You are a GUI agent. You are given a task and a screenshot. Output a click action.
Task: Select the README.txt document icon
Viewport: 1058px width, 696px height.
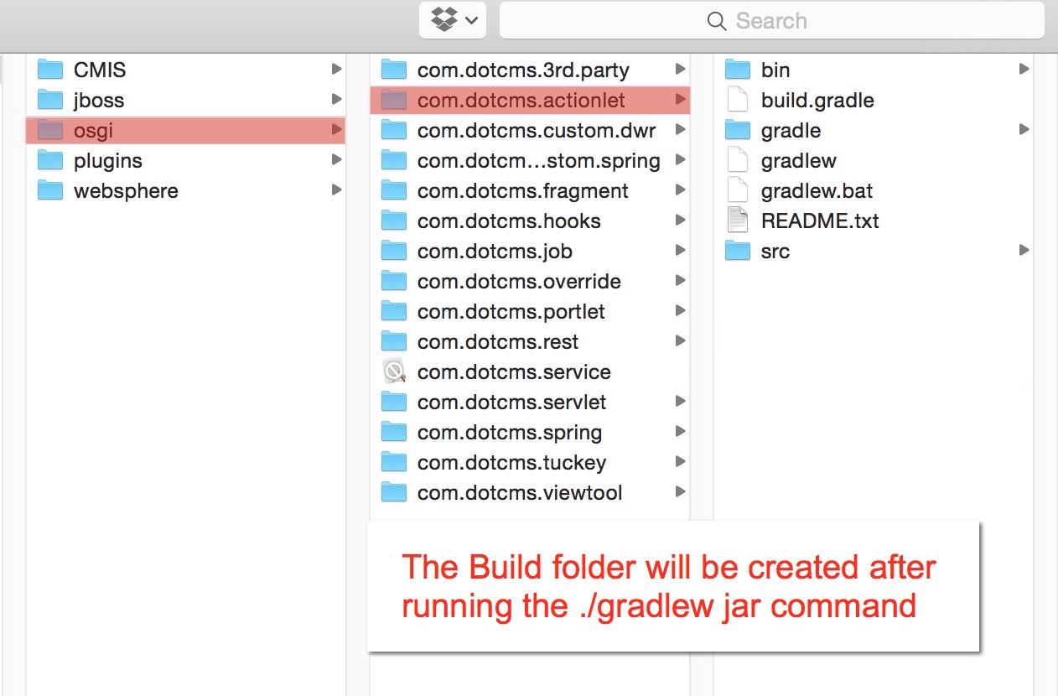click(x=738, y=221)
